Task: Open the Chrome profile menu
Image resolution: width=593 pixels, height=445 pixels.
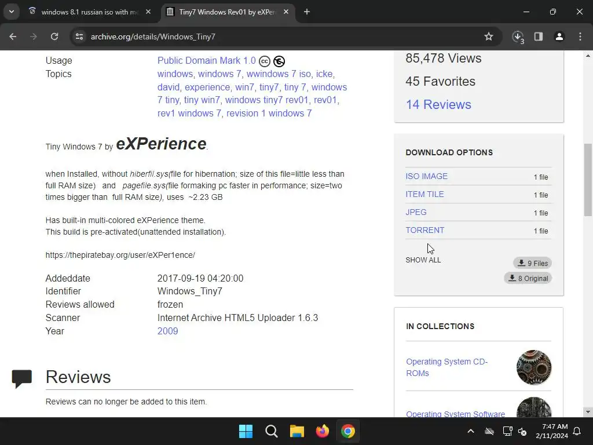Action: tap(559, 37)
